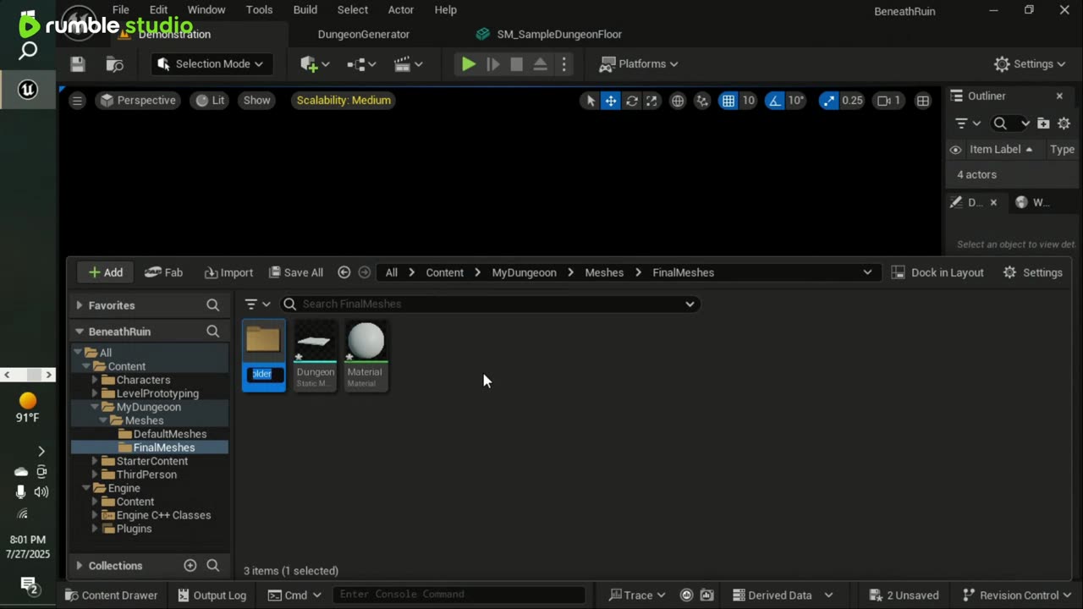This screenshot has width=1083, height=609.
Task: Open the Content Drawer
Action: pos(111,595)
